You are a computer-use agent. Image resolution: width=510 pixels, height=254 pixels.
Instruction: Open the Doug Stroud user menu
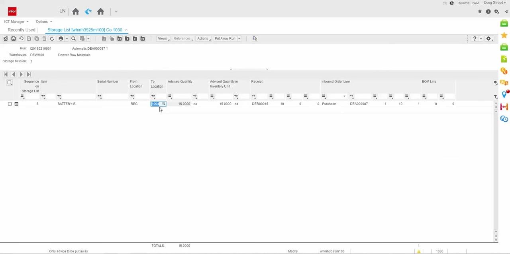pos(495,3)
